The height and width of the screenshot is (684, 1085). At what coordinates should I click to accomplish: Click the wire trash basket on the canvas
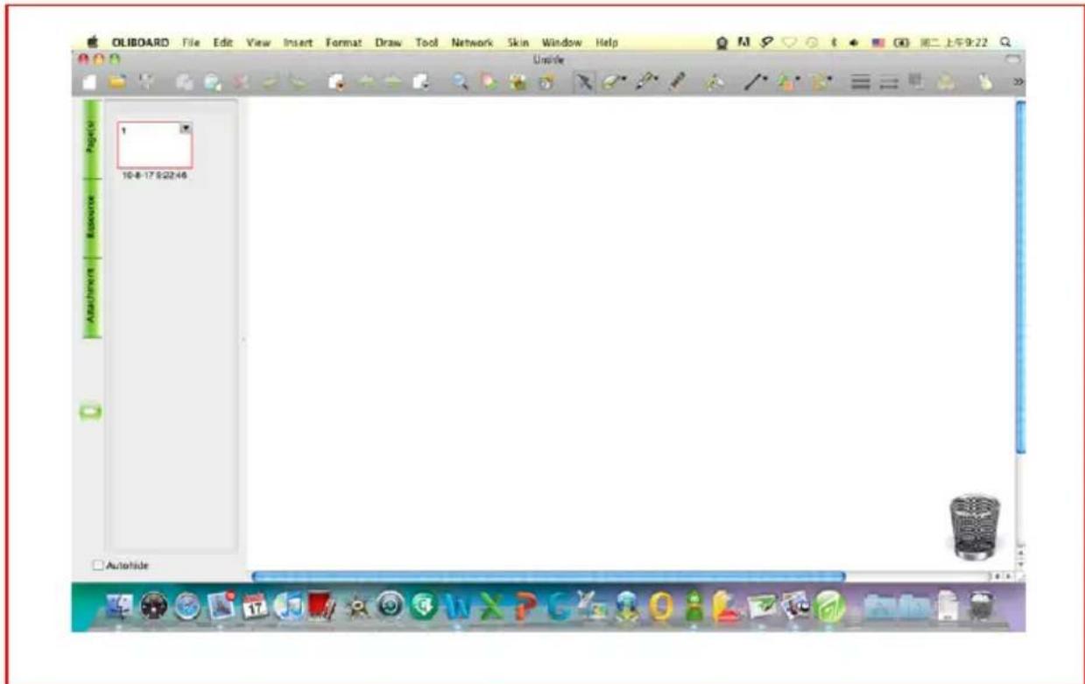(974, 526)
